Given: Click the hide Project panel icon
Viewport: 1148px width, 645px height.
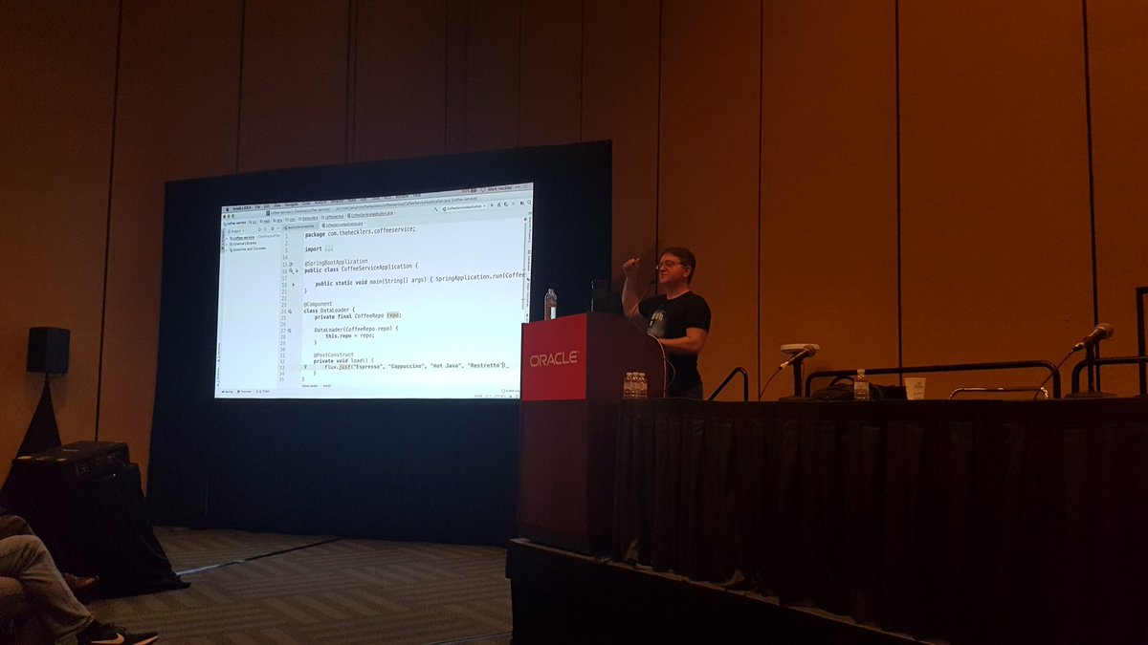Looking at the screenshot, I should coord(278,228).
